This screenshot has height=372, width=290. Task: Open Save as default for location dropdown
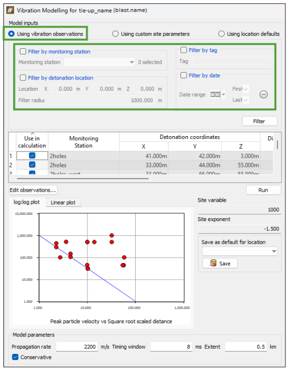(240, 251)
